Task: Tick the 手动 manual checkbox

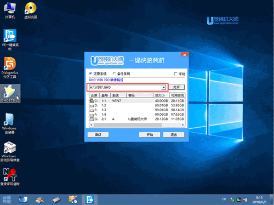Action: pos(175,73)
